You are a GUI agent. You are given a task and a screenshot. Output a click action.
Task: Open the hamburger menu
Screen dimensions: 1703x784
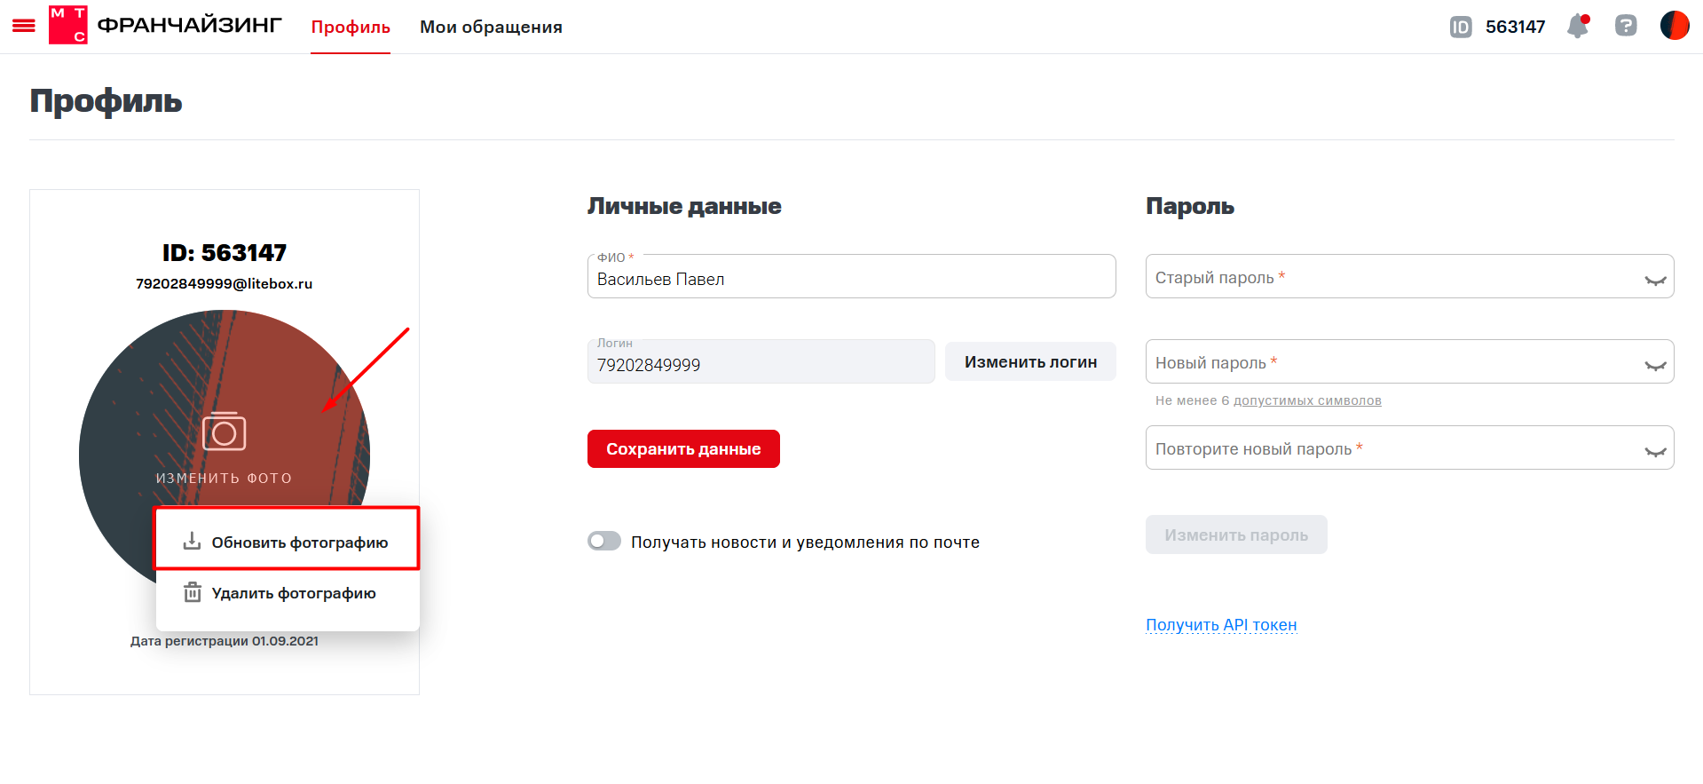(24, 27)
